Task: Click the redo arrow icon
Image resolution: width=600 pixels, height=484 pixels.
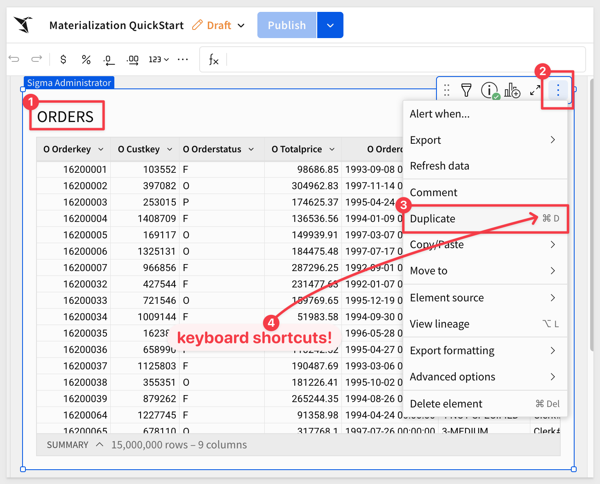Action: coord(36,59)
